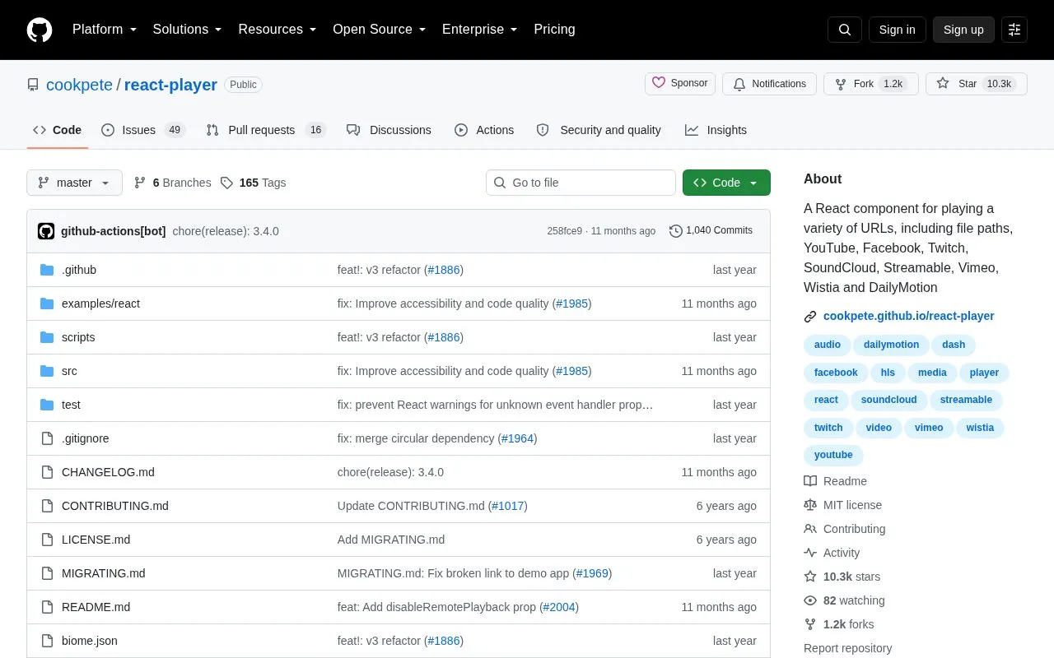Image resolution: width=1054 pixels, height=658 pixels.
Task: Open the cookpete owner link
Action: tap(79, 85)
